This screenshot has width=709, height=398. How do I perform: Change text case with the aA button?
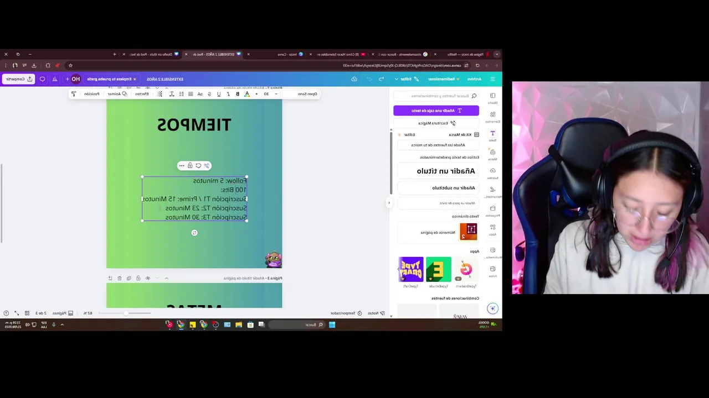click(x=200, y=94)
